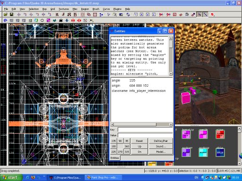This screenshot has height=181, width=242.
Task: Toggle the Scale X lock button
Action: (x=142, y=15)
